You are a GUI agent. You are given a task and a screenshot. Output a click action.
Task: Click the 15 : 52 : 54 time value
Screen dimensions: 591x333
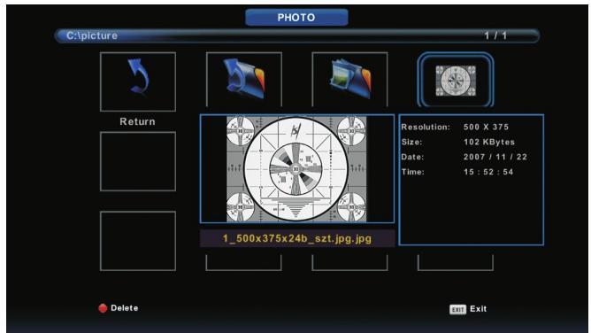click(x=488, y=172)
